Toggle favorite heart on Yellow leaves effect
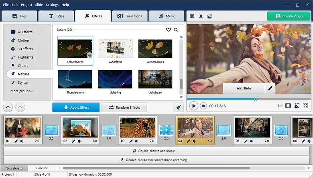Viewport: 313px width, 178px height. click(x=89, y=56)
